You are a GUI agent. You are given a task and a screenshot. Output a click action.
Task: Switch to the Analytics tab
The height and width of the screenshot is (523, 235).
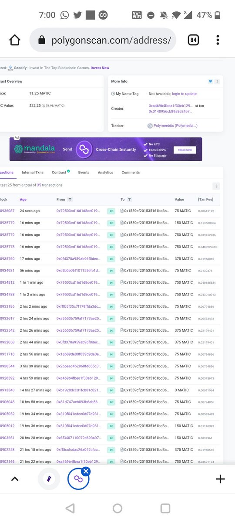click(x=105, y=173)
